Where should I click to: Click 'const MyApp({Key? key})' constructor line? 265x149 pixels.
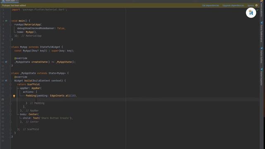(x=44, y=51)
